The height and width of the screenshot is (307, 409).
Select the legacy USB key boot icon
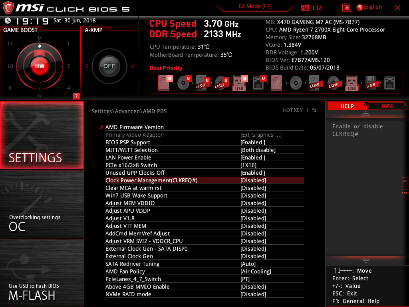tap(352, 83)
